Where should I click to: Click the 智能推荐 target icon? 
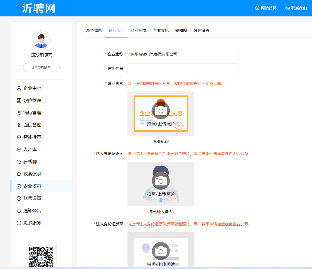point(19,137)
